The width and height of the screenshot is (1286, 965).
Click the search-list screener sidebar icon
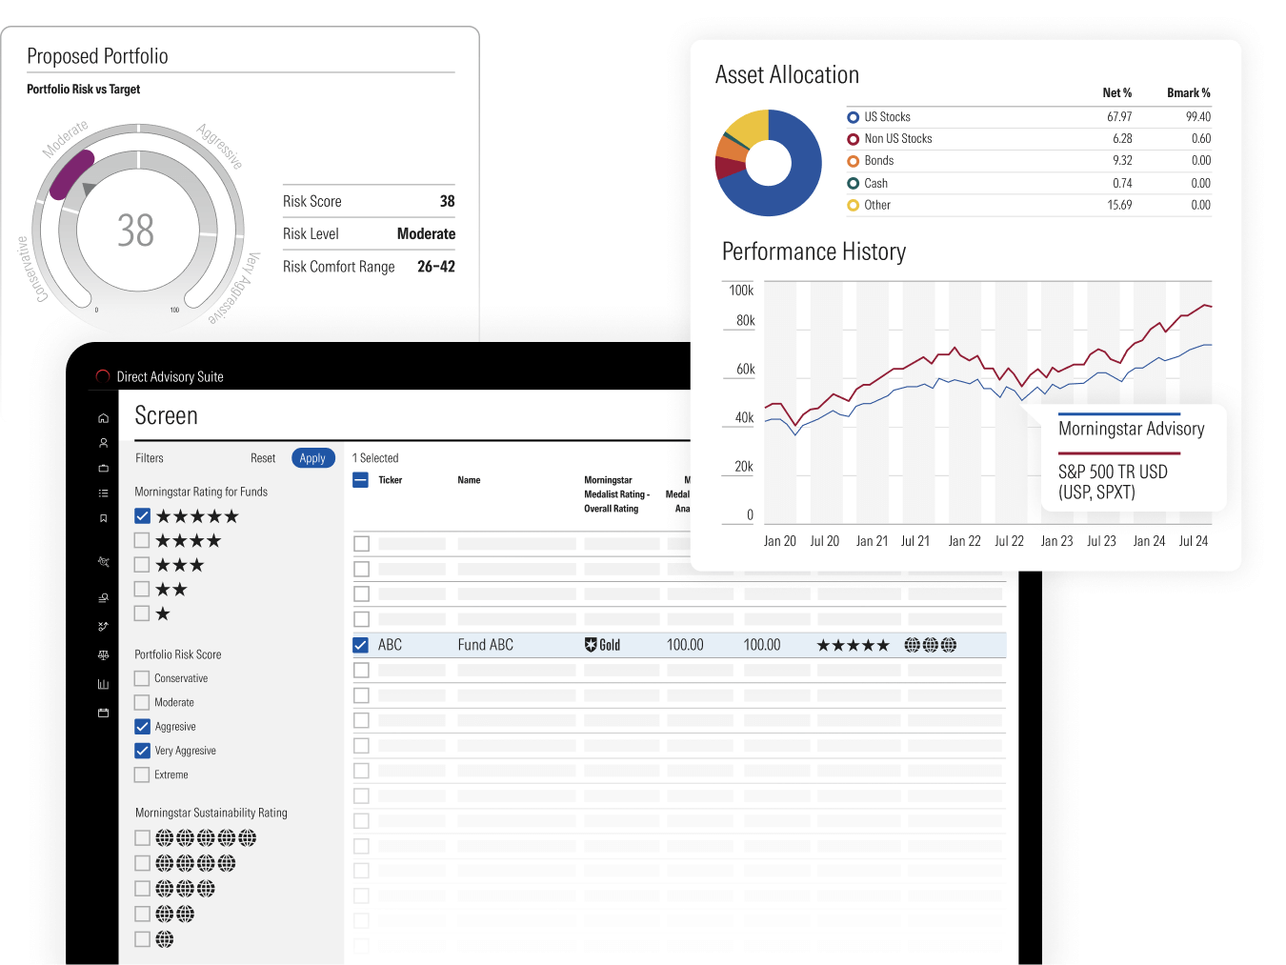103,598
